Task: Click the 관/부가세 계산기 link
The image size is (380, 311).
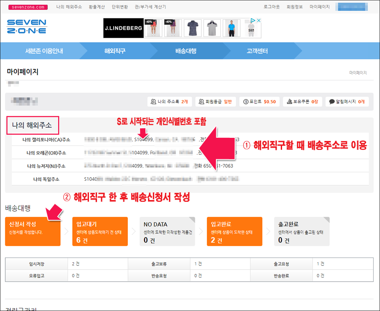Action: pos(153,7)
